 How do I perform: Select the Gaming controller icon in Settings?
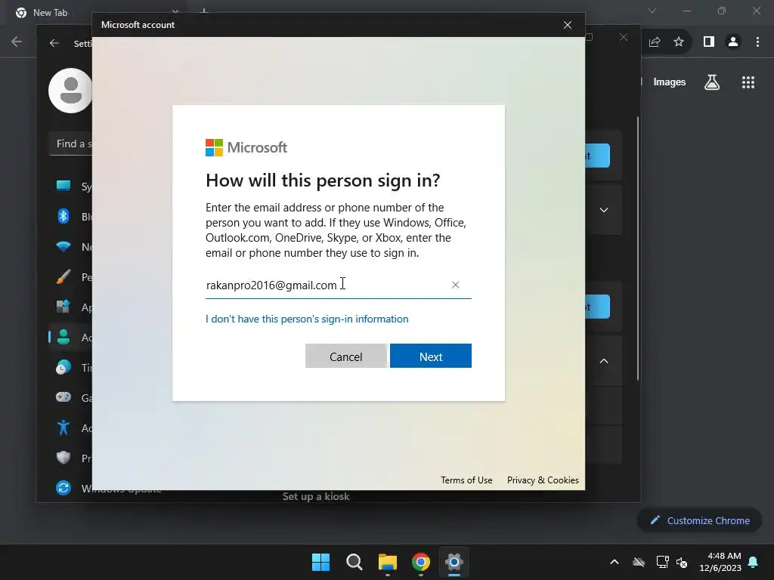coord(63,397)
